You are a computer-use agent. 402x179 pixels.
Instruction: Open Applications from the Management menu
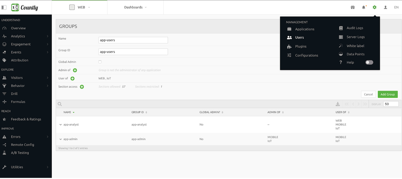click(x=305, y=29)
